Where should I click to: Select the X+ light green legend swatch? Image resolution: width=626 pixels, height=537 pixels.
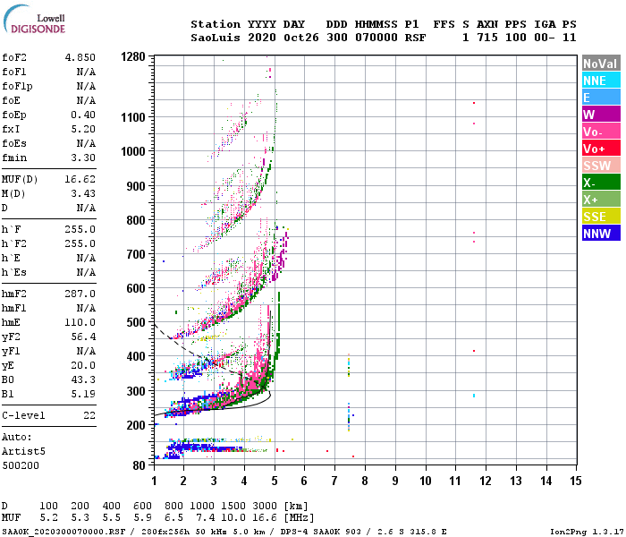click(x=601, y=200)
